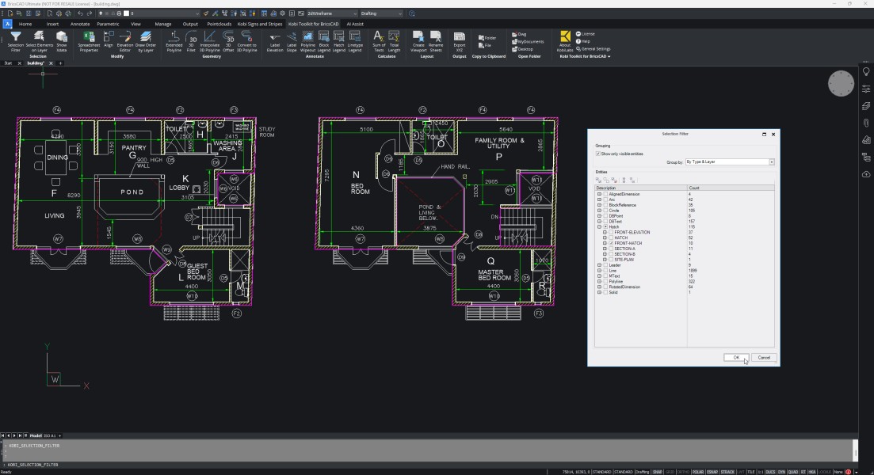The width and height of the screenshot is (874, 475).
Task: Run the Total Length calculation
Action: tap(394, 42)
